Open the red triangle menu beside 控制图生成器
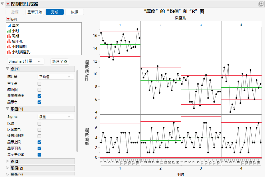This screenshot has width=265, height=177. tap(8, 4)
